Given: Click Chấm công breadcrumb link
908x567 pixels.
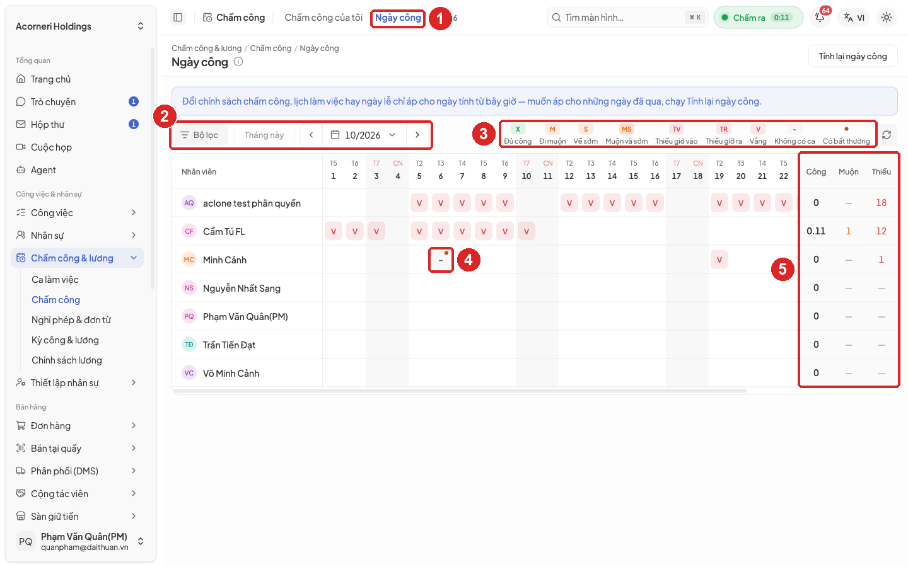Looking at the screenshot, I should (271, 49).
